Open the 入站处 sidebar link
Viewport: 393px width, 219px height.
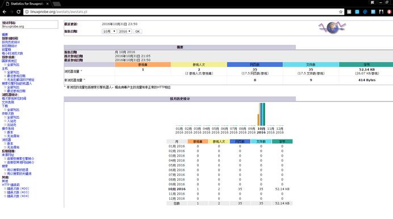tap(11, 121)
